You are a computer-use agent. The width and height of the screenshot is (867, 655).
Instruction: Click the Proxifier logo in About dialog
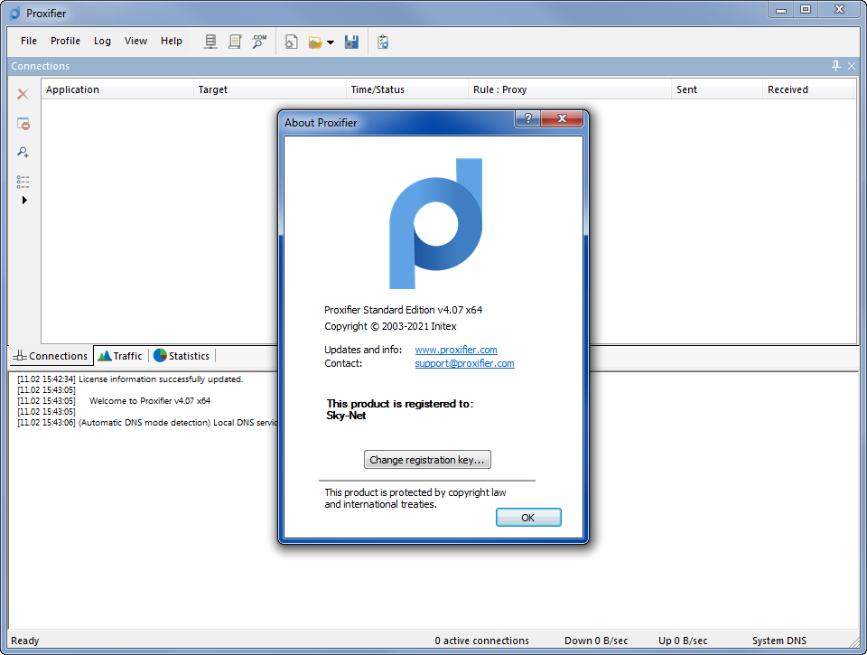(x=435, y=223)
